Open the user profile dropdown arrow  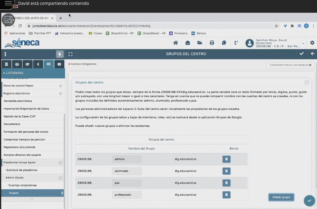303,44
